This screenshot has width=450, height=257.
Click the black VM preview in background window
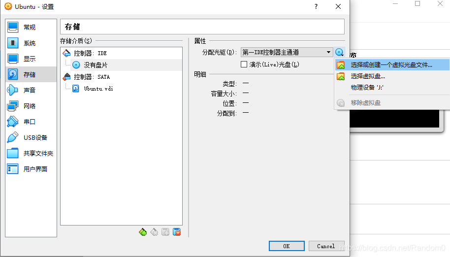click(394, 119)
